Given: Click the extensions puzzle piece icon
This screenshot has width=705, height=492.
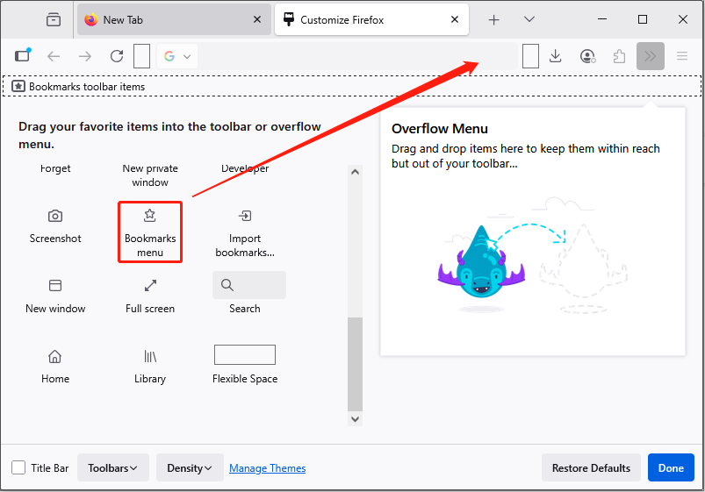Looking at the screenshot, I should click(619, 56).
